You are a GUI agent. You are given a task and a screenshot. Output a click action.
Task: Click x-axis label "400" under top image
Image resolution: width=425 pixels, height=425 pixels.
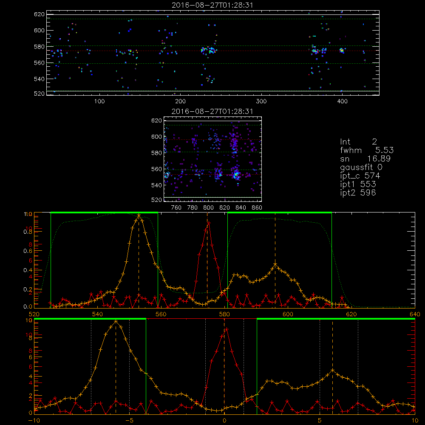click(342, 102)
